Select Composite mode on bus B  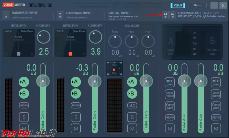pyautogui.click(x=216, y=107)
